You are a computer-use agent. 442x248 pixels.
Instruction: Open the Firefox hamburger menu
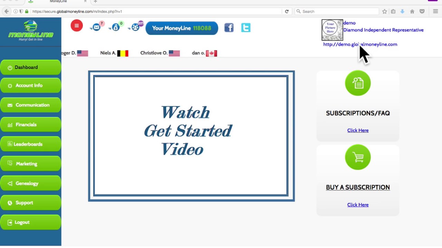coord(435,11)
